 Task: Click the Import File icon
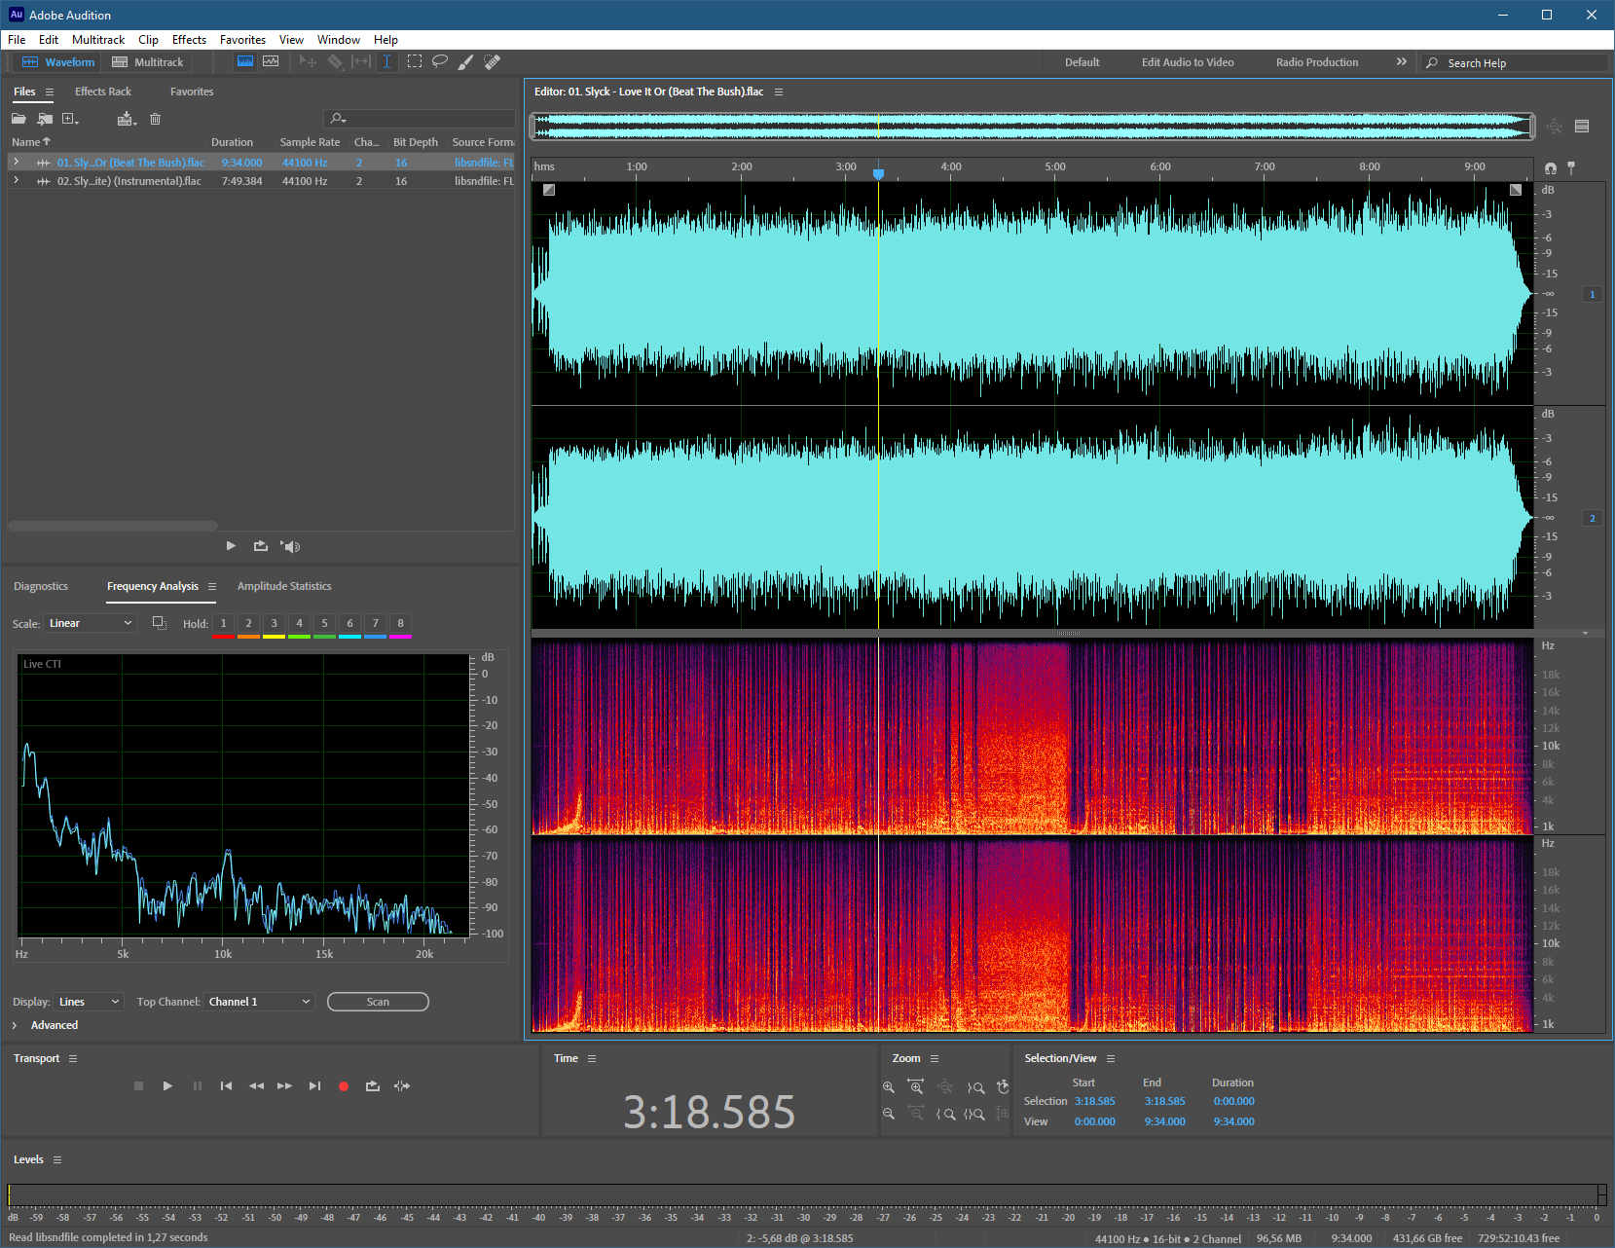(x=45, y=119)
